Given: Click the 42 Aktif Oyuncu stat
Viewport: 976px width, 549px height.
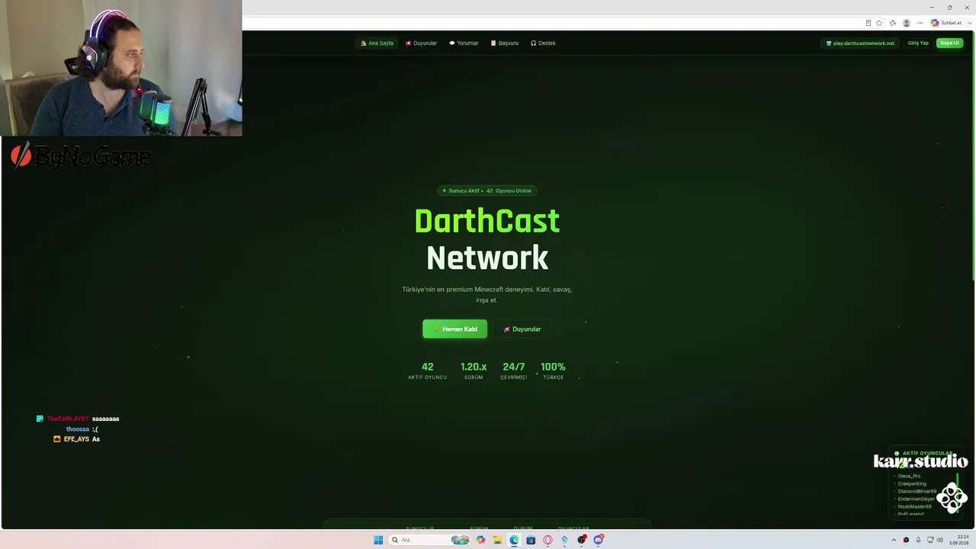Looking at the screenshot, I should click(x=427, y=371).
